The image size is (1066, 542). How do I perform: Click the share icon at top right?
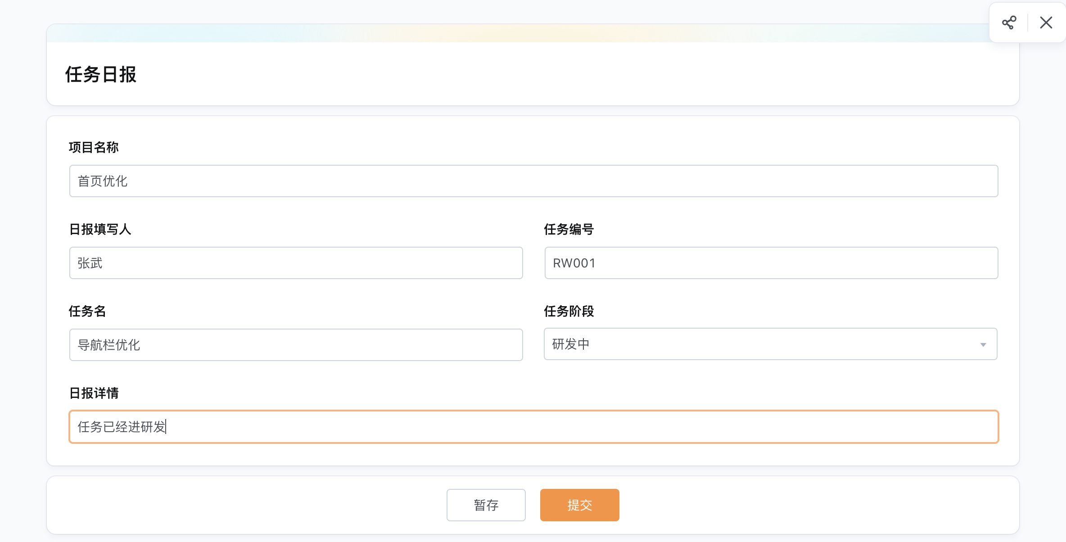click(1009, 23)
